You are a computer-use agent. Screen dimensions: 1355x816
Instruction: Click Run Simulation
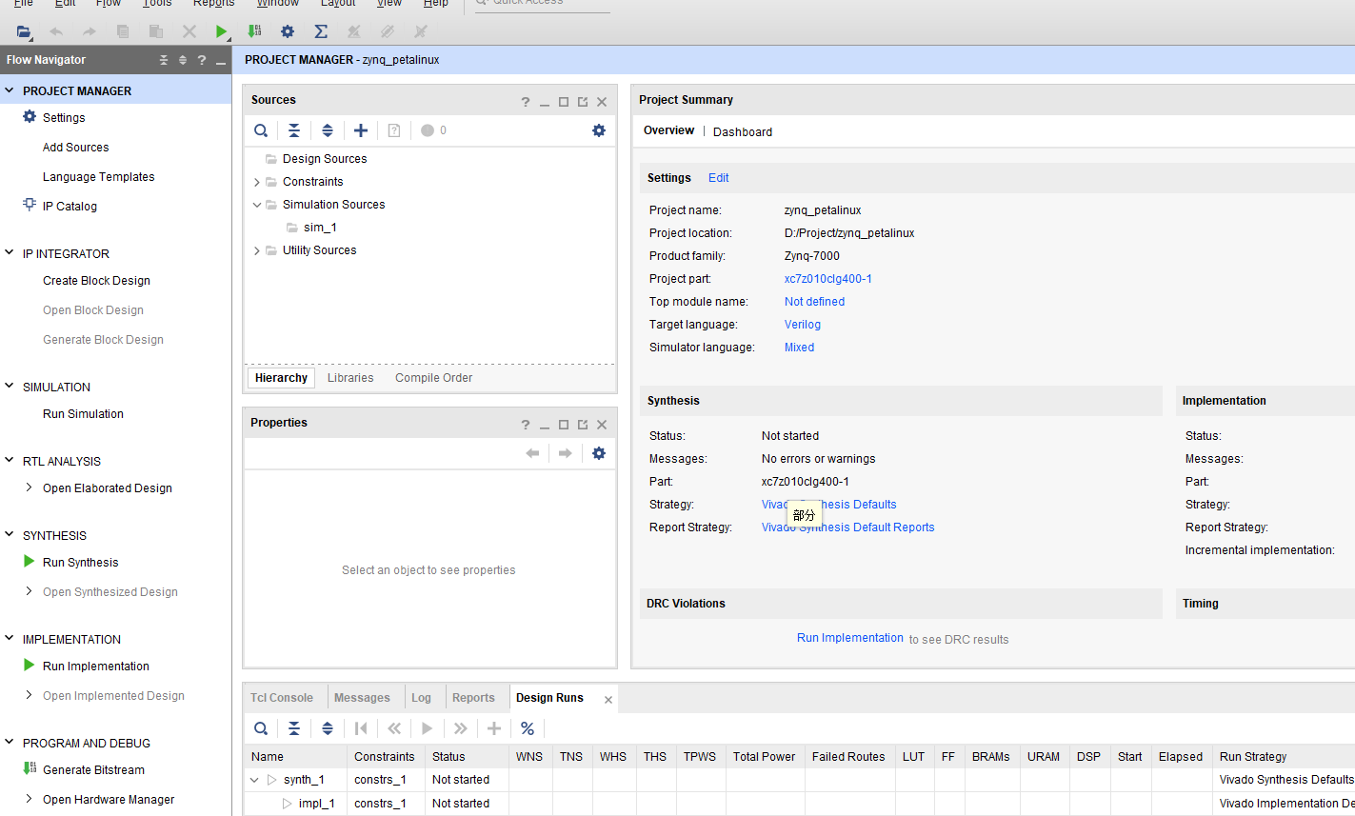tap(83, 414)
